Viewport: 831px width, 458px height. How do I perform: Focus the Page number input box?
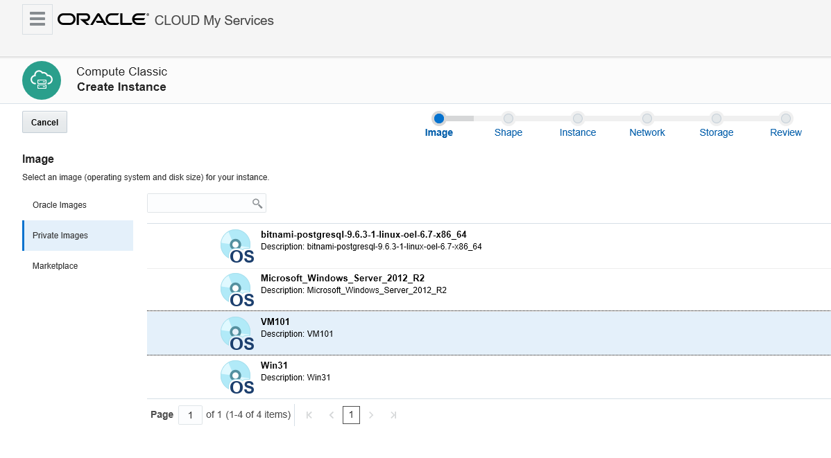tap(190, 415)
